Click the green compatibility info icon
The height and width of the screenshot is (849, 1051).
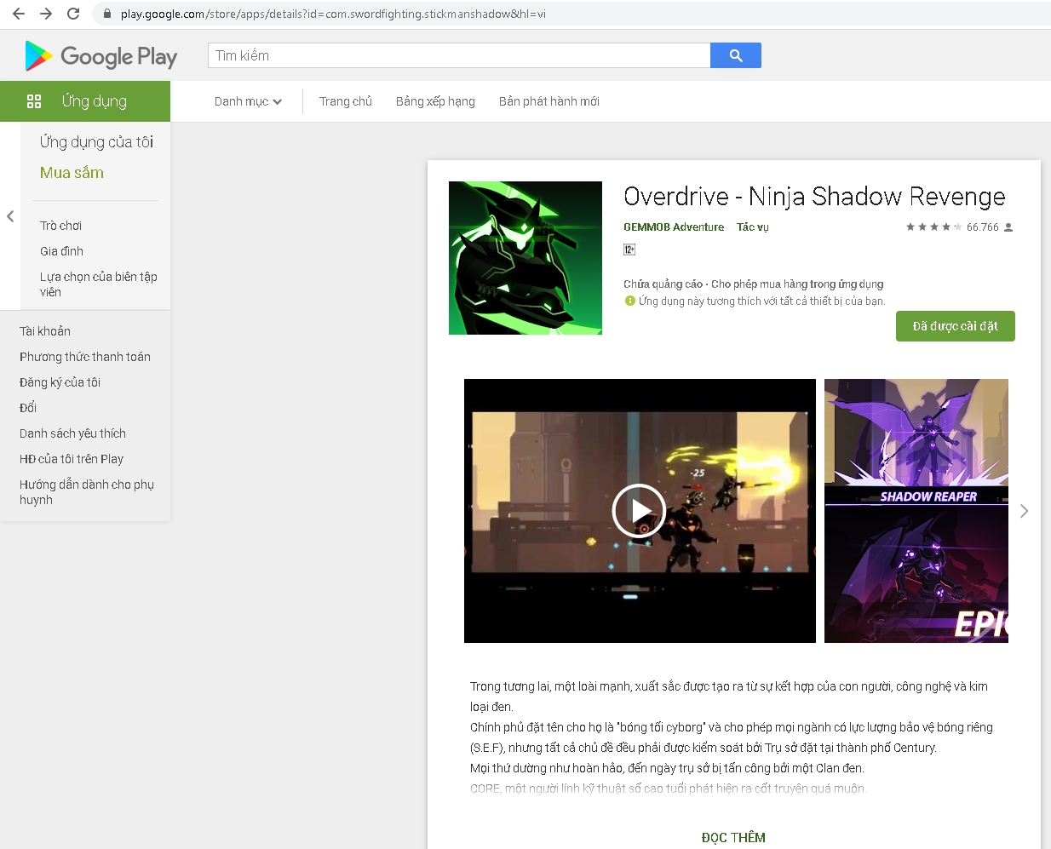pos(630,301)
